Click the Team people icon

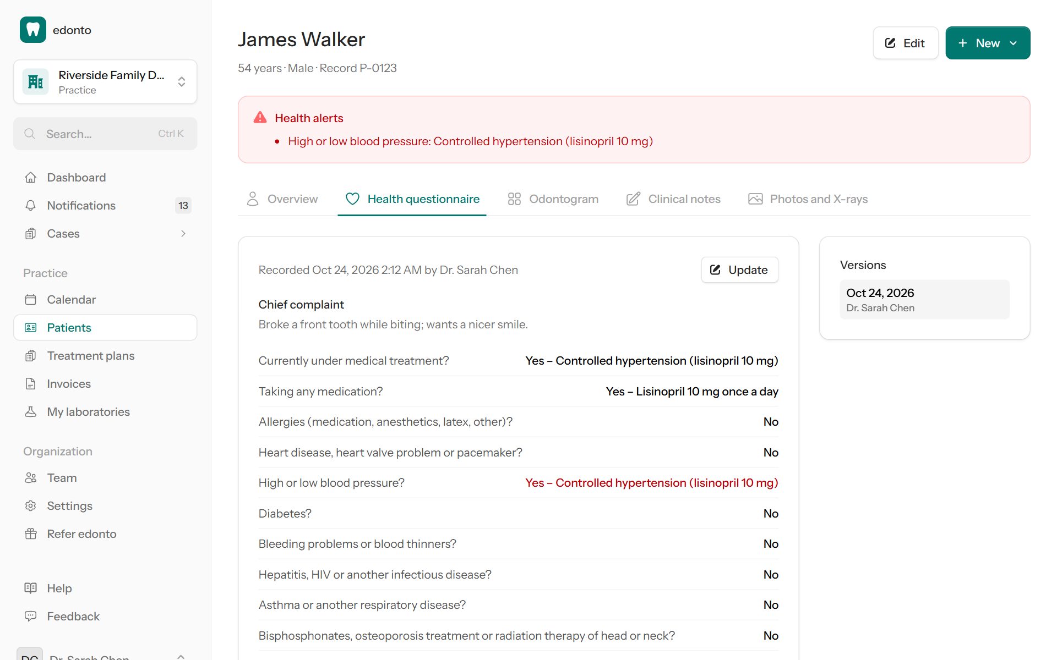click(31, 478)
